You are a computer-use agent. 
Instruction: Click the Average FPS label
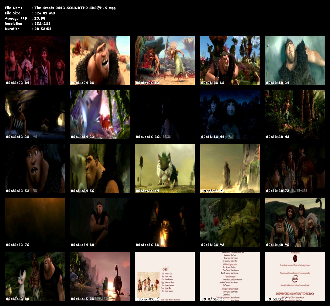[x=16, y=18]
